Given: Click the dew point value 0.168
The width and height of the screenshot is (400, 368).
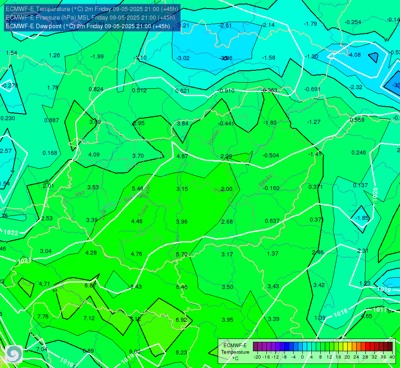Looking at the screenshot, I should pyautogui.click(x=50, y=153).
